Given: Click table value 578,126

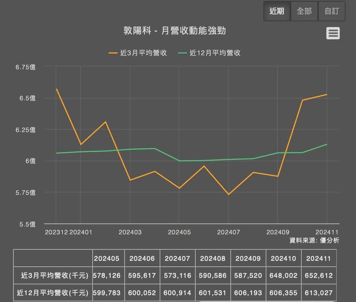Looking at the screenshot, I should pyautogui.click(x=107, y=276).
